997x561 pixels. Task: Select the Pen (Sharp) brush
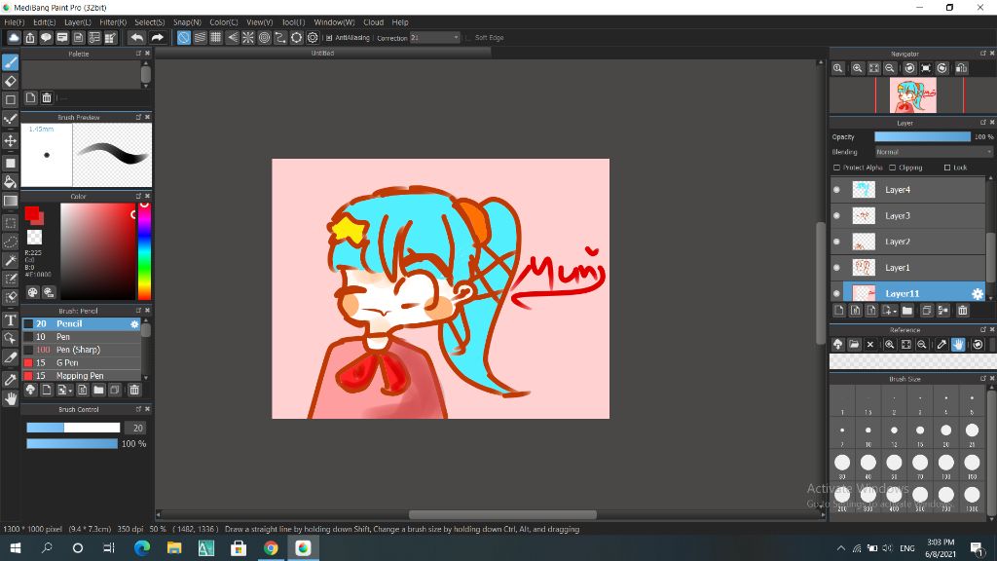82,350
